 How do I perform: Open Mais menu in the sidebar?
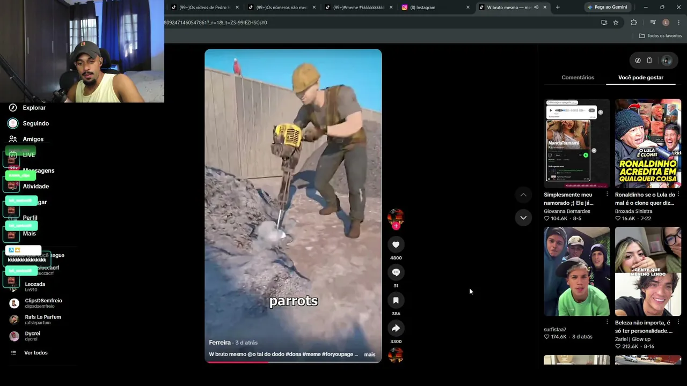pos(30,234)
